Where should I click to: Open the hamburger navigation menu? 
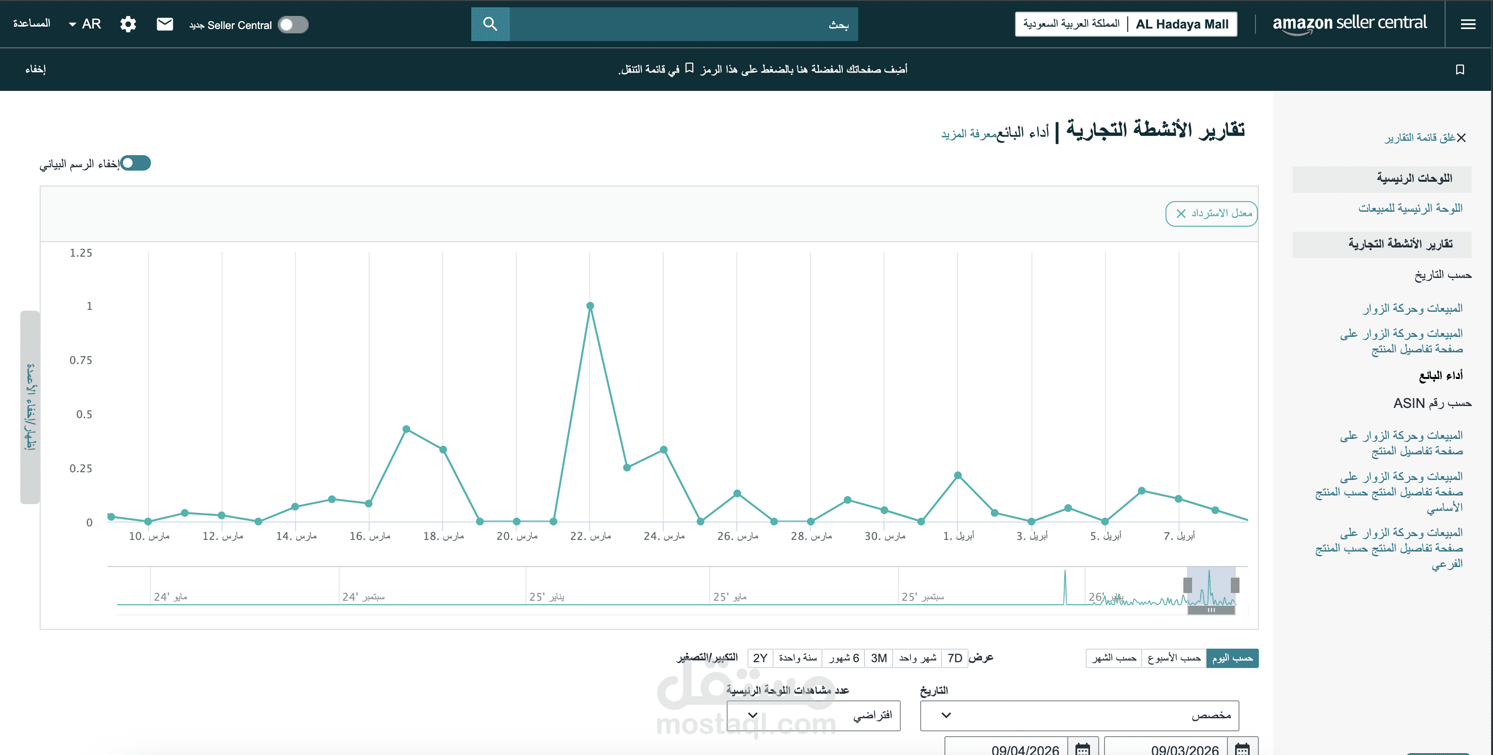pos(1467,24)
